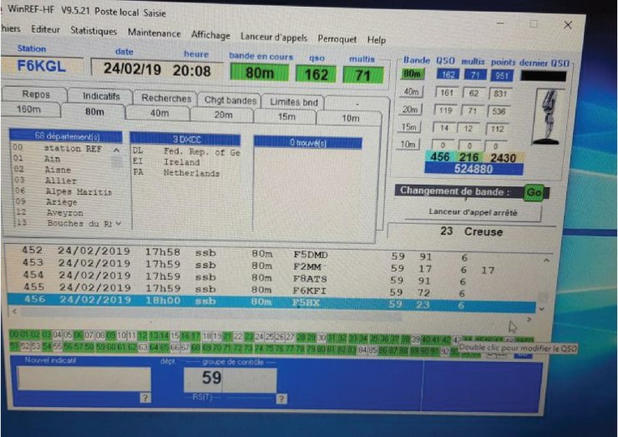This screenshot has width=618, height=437.
Task: Click the 20m band button in summary
Action: tap(411, 110)
